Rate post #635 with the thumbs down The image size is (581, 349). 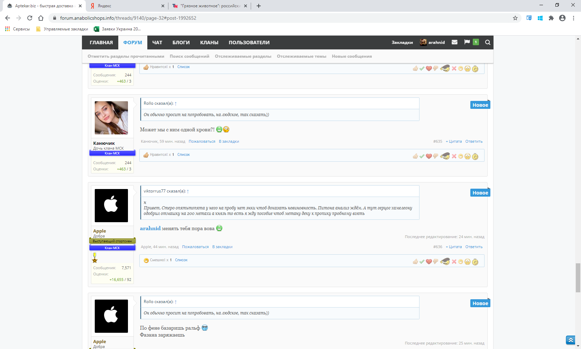click(x=436, y=156)
